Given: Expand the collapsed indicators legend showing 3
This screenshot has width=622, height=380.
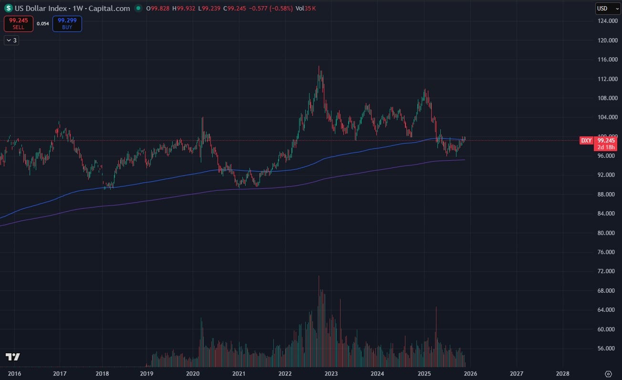Looking at the screenshot, I should (x=11, y=41).
